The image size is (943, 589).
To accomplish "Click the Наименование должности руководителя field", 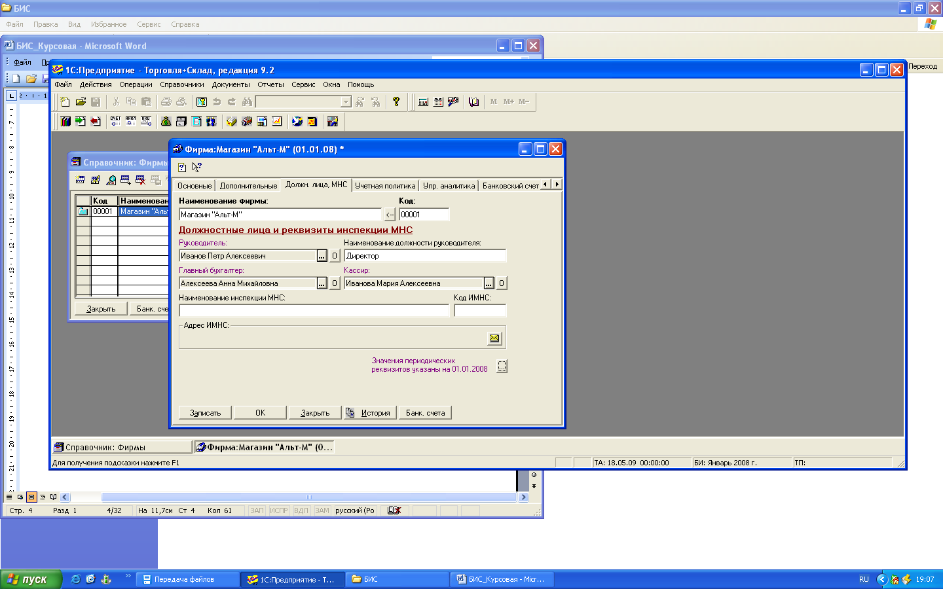I will 425,256.
